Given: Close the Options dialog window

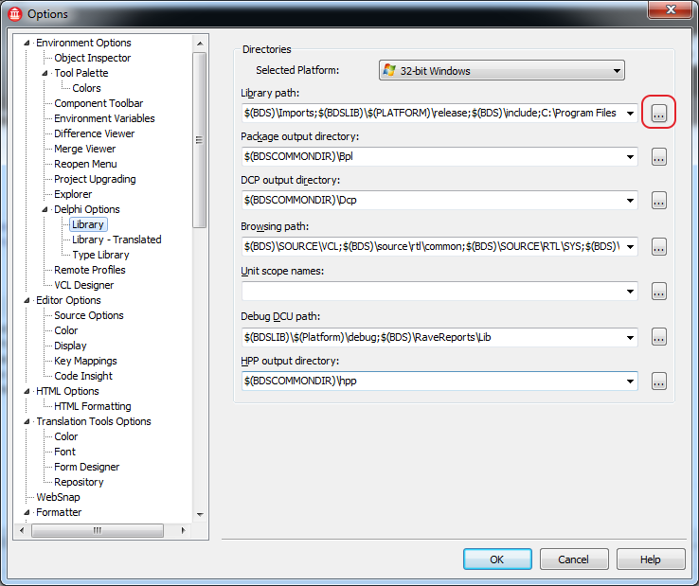Looking at the screenshot, I should click(x=670, y=9).
